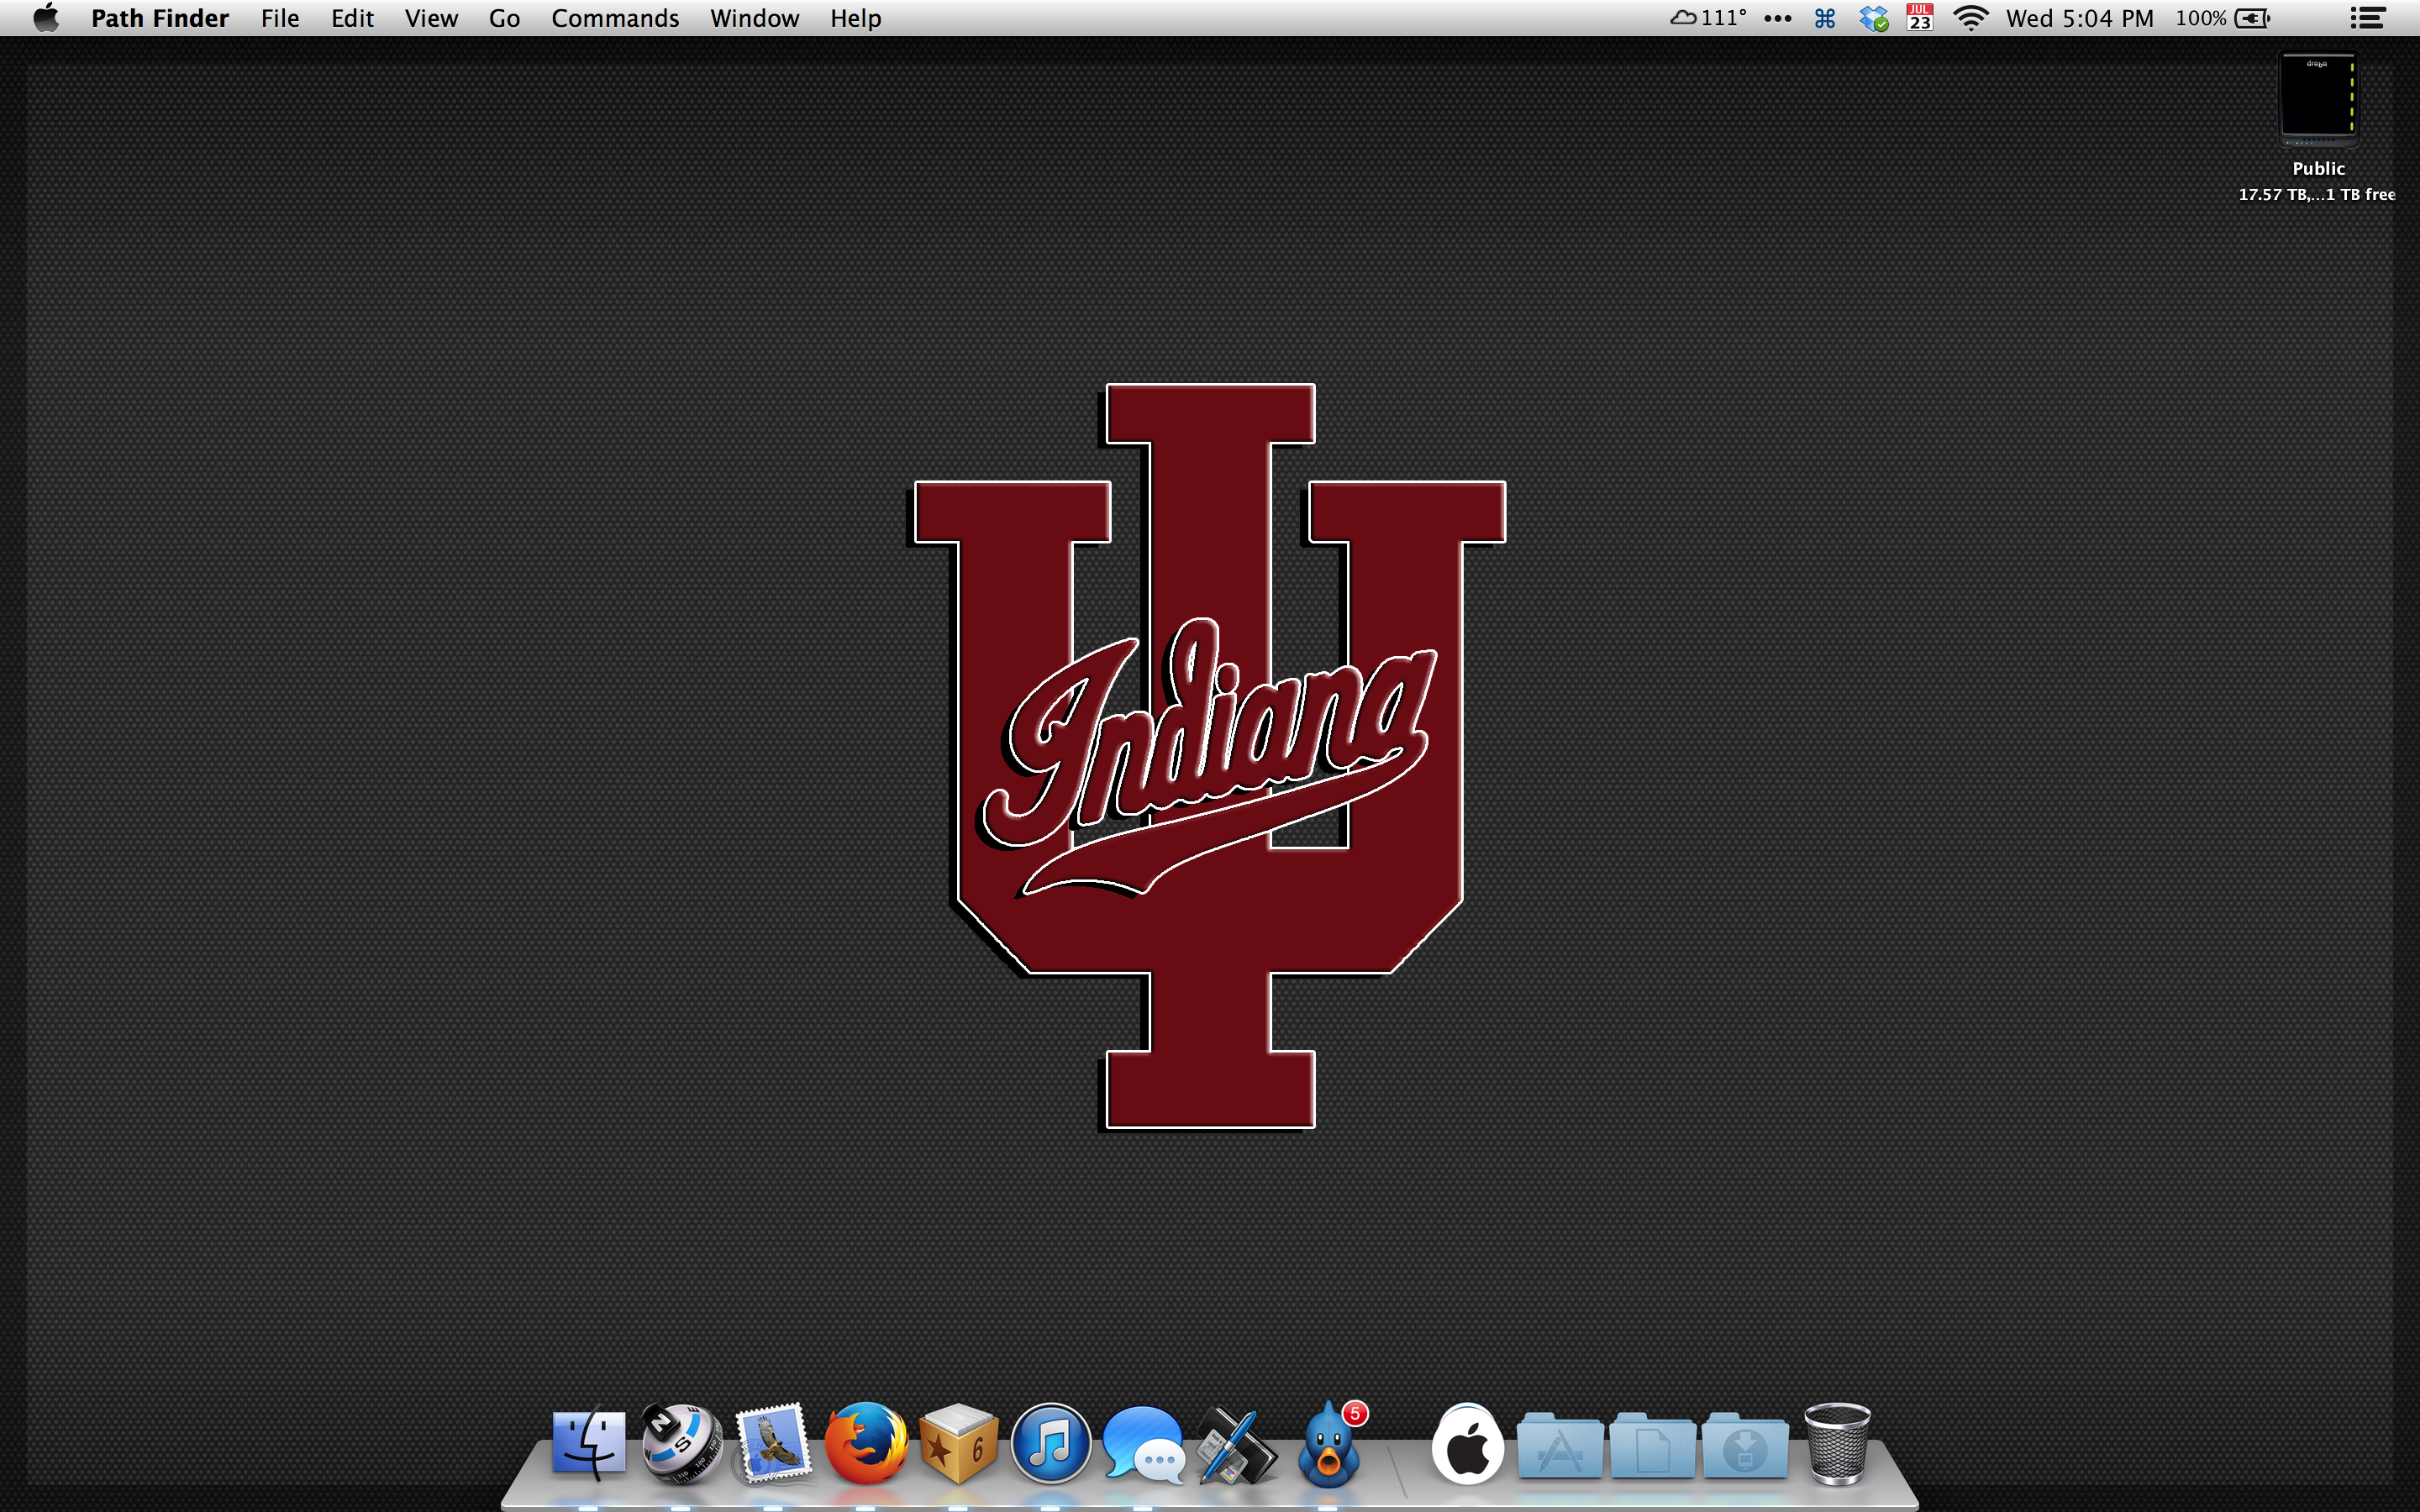
Task: Open the File menu
Action: point(280,18)
